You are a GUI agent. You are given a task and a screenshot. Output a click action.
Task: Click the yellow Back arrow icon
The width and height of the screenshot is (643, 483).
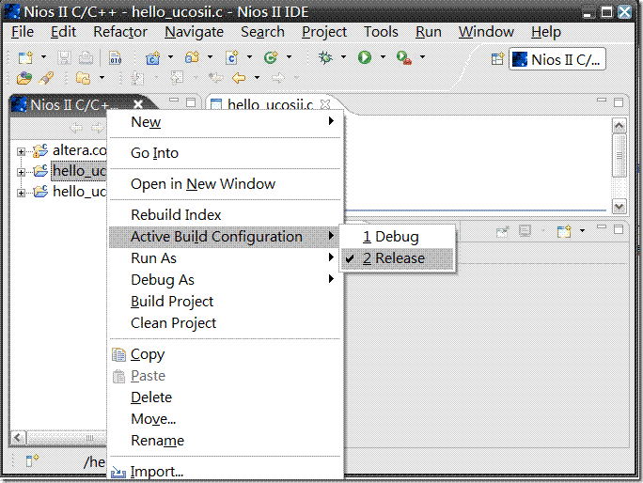(x=239, y=77)
